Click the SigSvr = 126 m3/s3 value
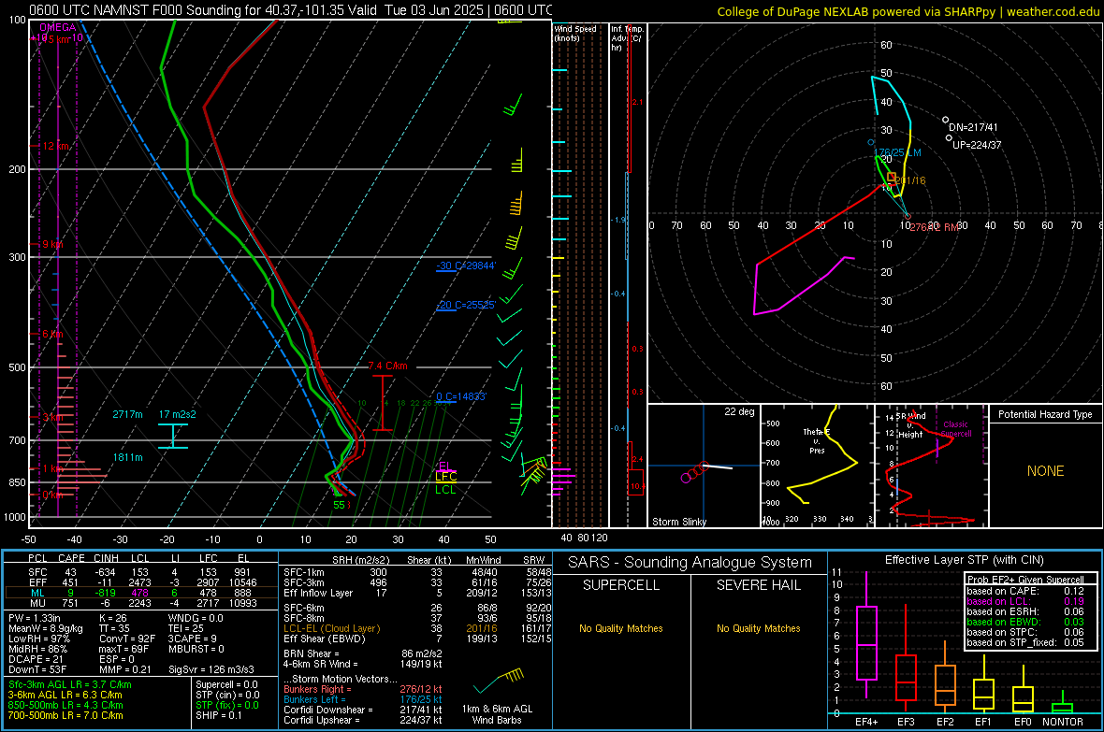 [x=211, y=669]
